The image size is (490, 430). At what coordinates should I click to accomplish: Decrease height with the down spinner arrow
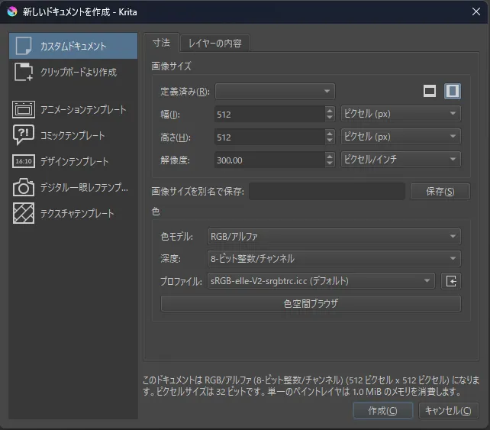pyautogui.click(x=330, y=141)
